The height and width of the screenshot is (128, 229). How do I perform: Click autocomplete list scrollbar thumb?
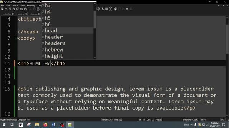click(95, 20)
